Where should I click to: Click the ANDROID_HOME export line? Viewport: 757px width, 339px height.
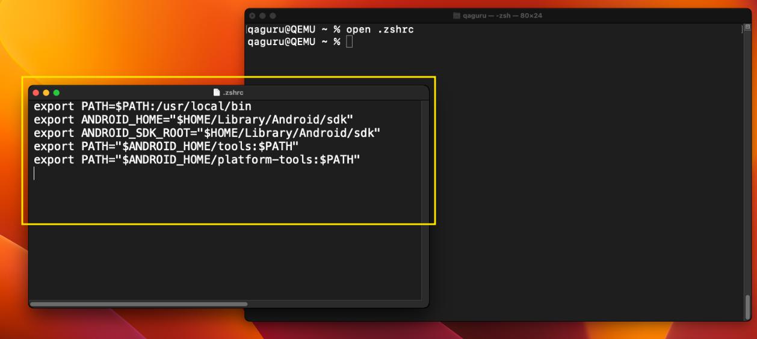point(193,120)
